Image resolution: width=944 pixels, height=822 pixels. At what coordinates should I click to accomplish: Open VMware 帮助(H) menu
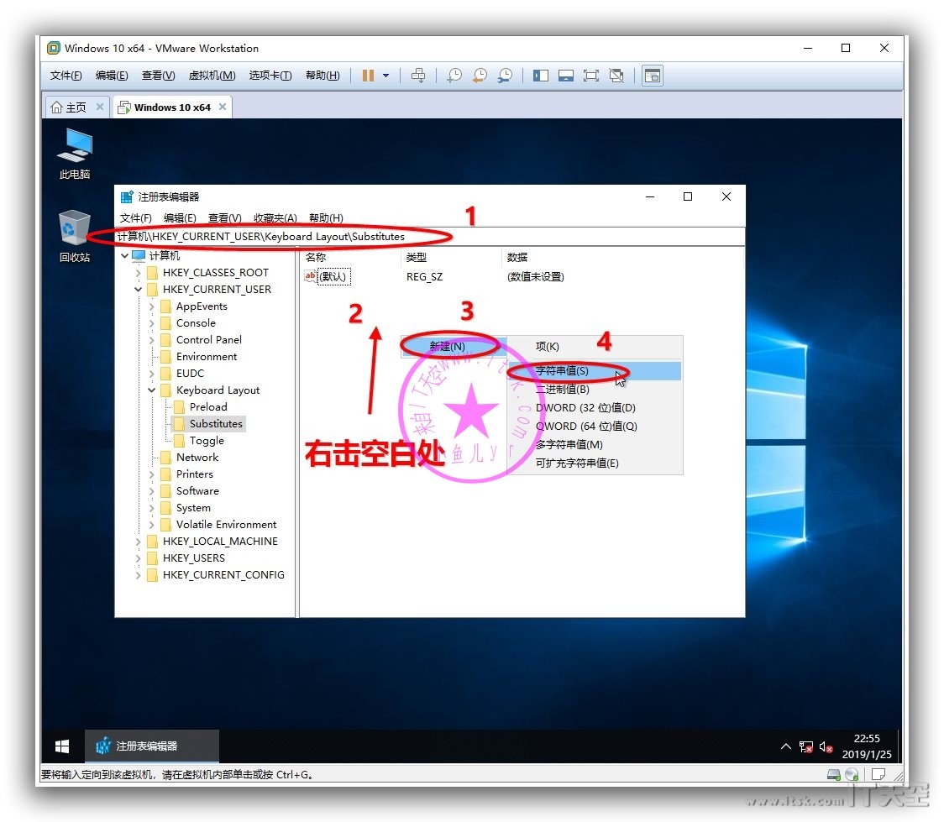pyautogui.click(x=323, y=76)
